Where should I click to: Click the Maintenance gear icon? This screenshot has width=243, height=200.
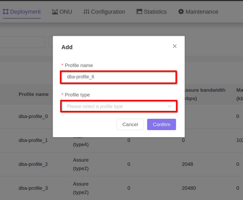point(181,12)
